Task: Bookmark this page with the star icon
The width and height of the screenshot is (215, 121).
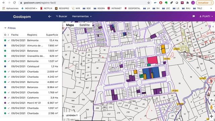Action: click(148, 3)
